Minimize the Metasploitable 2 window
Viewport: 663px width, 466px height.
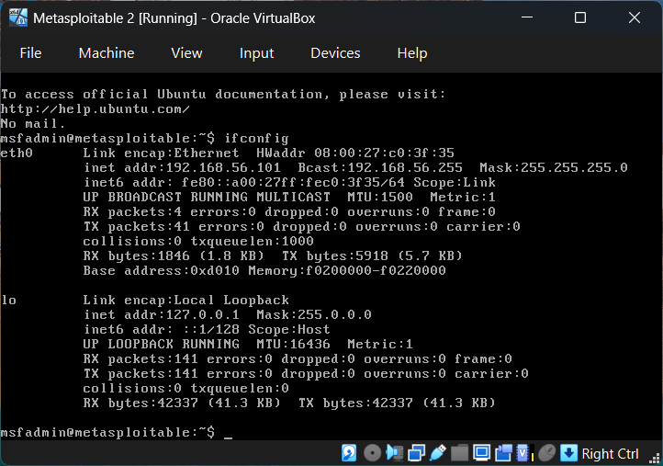[x=527, y=17]
